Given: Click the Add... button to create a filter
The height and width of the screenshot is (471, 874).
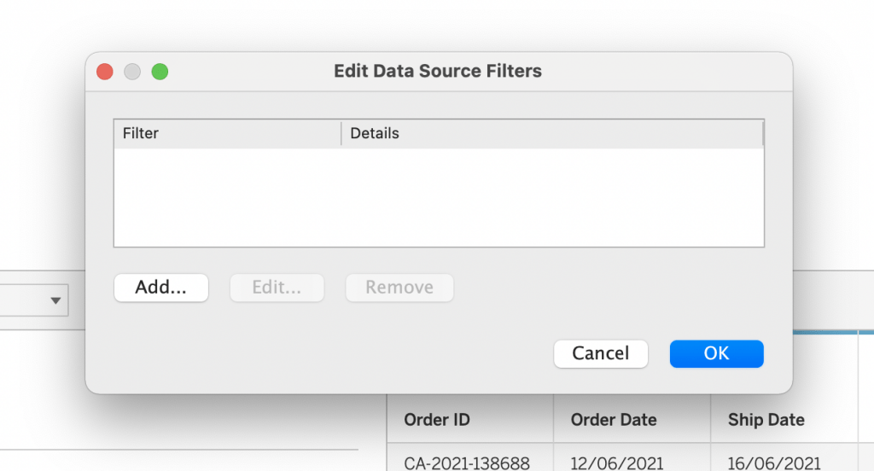Looking at the screenshot, I should click(160, 288).
